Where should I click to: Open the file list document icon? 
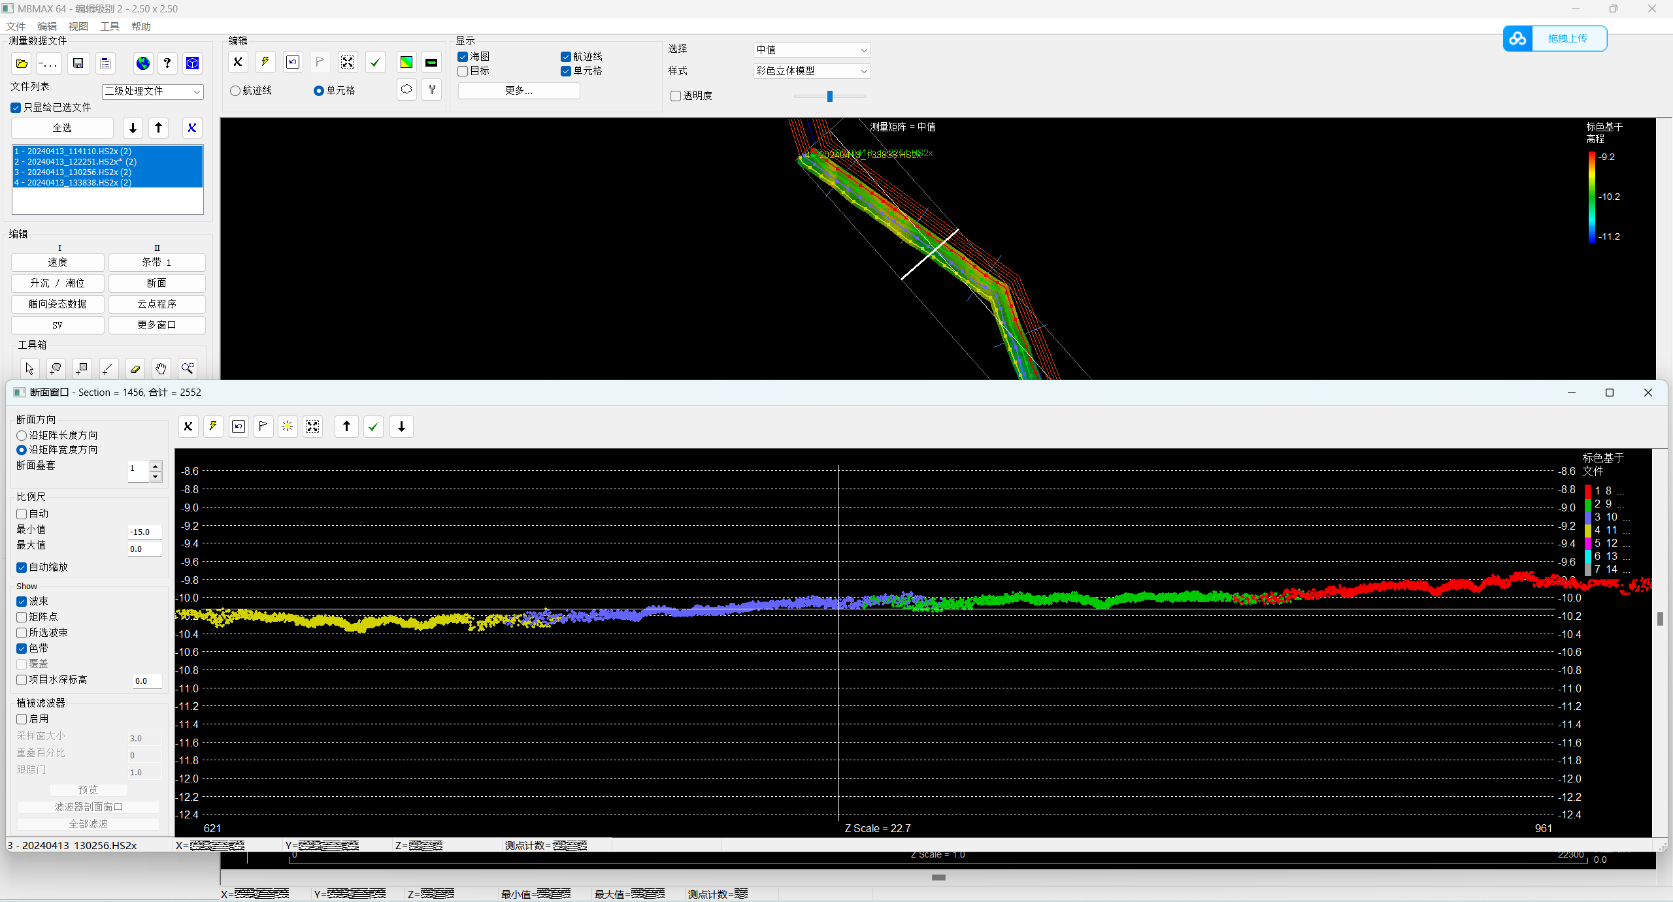click(x=105, y=63)
